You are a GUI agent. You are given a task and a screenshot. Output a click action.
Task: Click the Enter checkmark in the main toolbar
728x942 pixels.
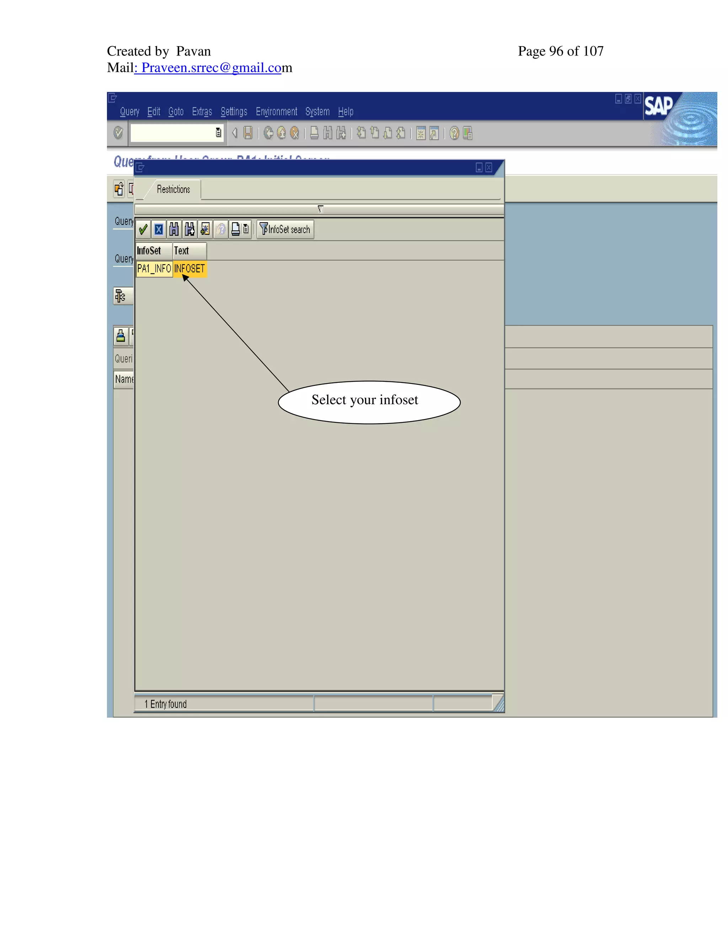[118, 133]
